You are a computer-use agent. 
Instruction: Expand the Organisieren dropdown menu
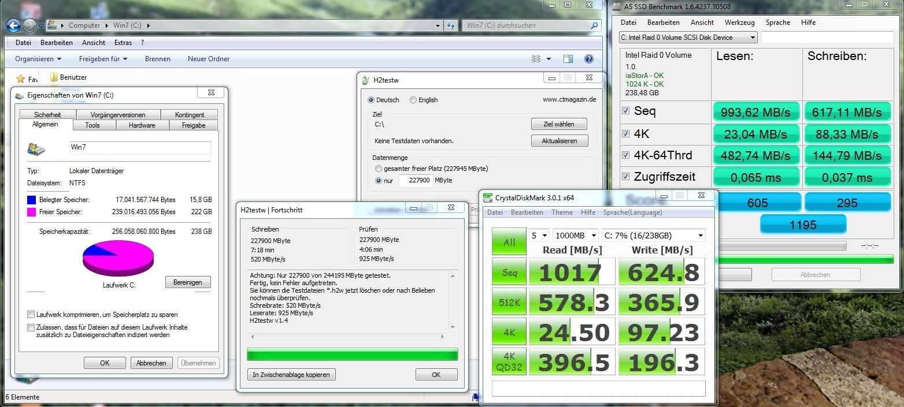(38, 59)
